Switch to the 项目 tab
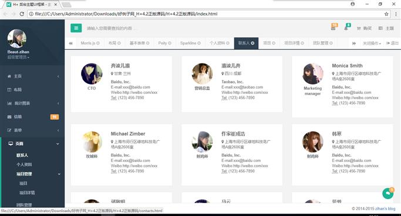The image size is (401, 216). (x=267, y=43)
